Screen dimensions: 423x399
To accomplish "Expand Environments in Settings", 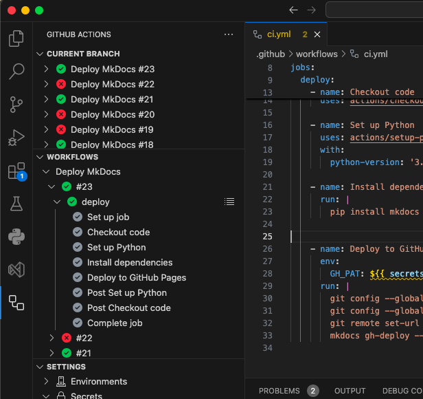I will 46,381.
